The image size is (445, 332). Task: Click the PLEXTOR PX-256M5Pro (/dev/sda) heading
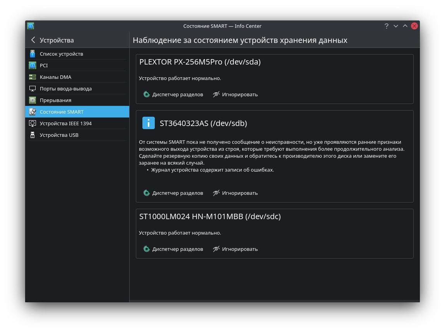point(200,62)
